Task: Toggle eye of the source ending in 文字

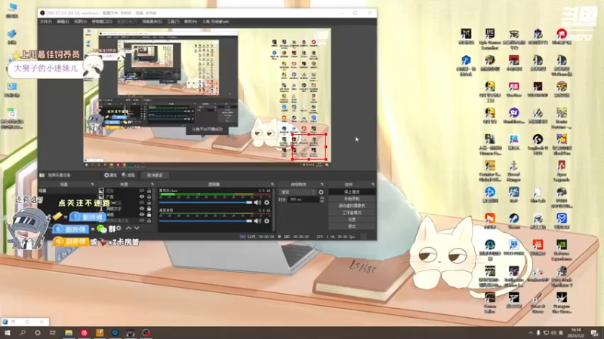Action: [142, 209]
